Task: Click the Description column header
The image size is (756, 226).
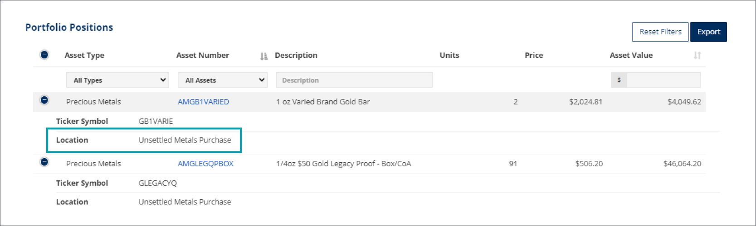Action: coord(296,55)
